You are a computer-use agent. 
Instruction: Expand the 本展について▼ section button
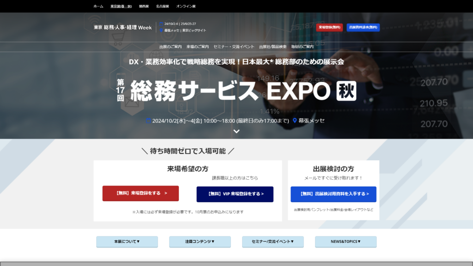127,242
